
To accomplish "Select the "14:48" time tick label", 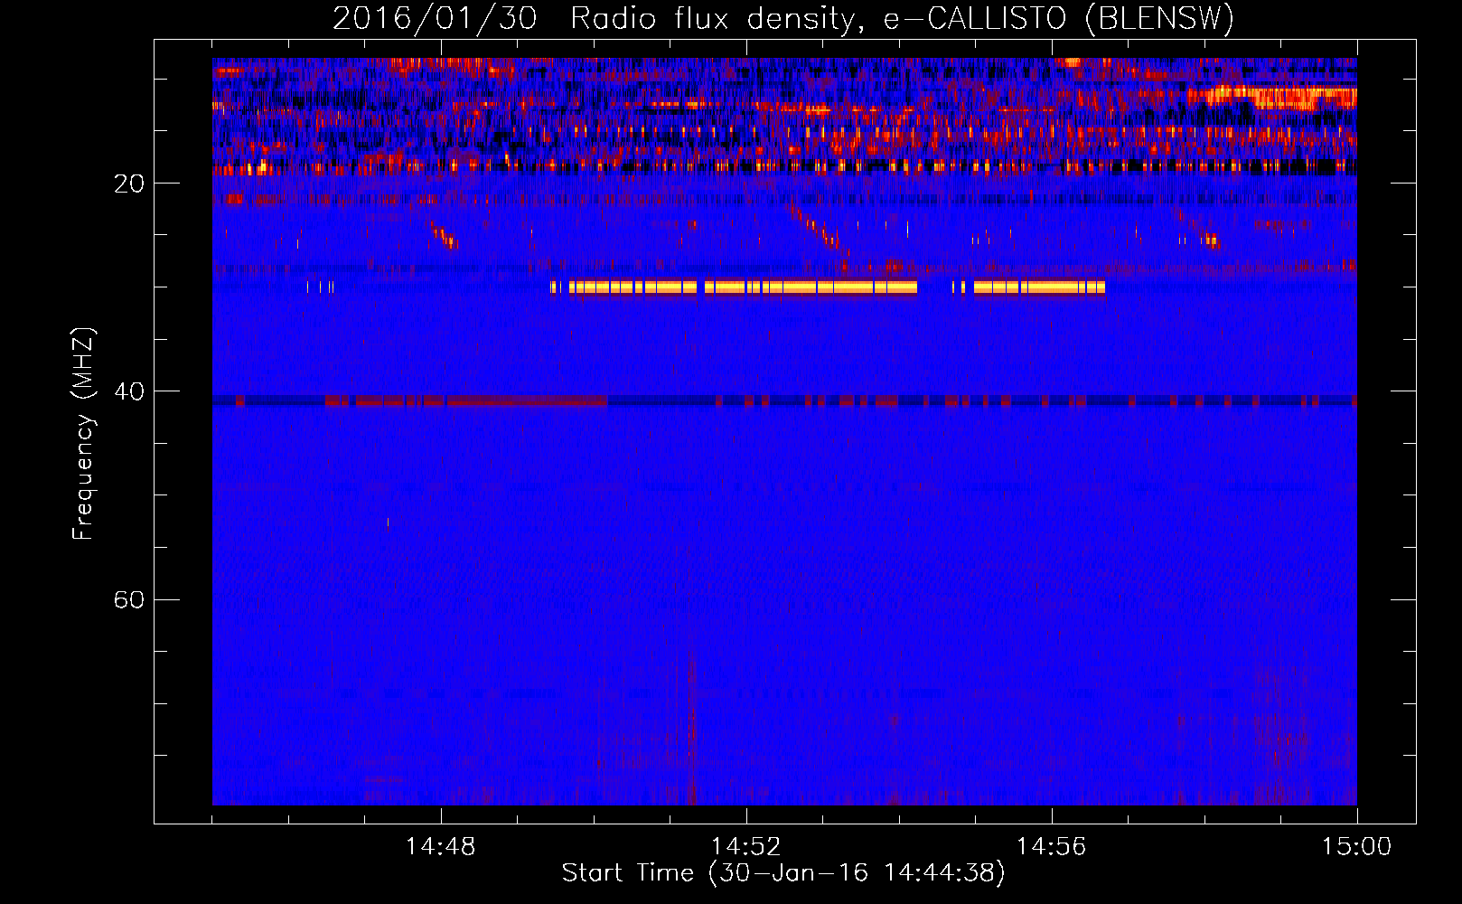I will (441, 846).
